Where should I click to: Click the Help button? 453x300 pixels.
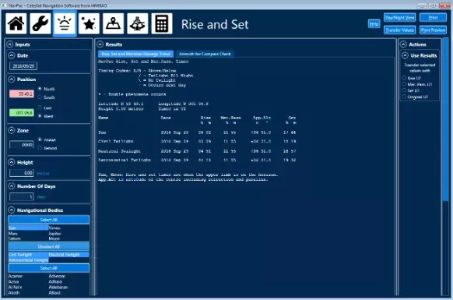pos(374,24)
